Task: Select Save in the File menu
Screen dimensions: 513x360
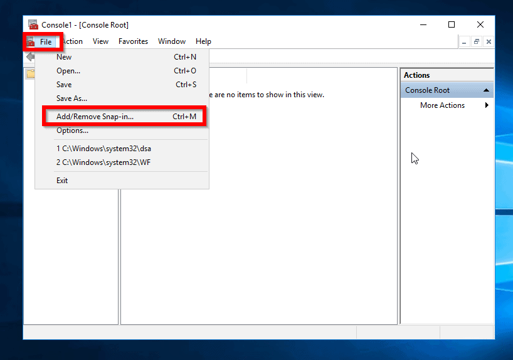Action: pyautogui.click(x=122, y=85)
